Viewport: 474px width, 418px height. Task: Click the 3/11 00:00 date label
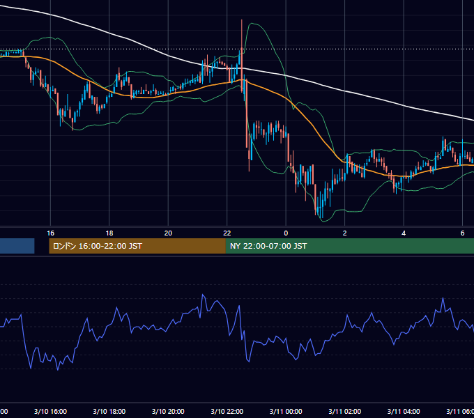click(x=286, y=411)
